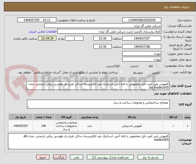The width and height of the screenshot is (196, 164).
Task: Click the بازگشت back button
Action: point(60,157)
